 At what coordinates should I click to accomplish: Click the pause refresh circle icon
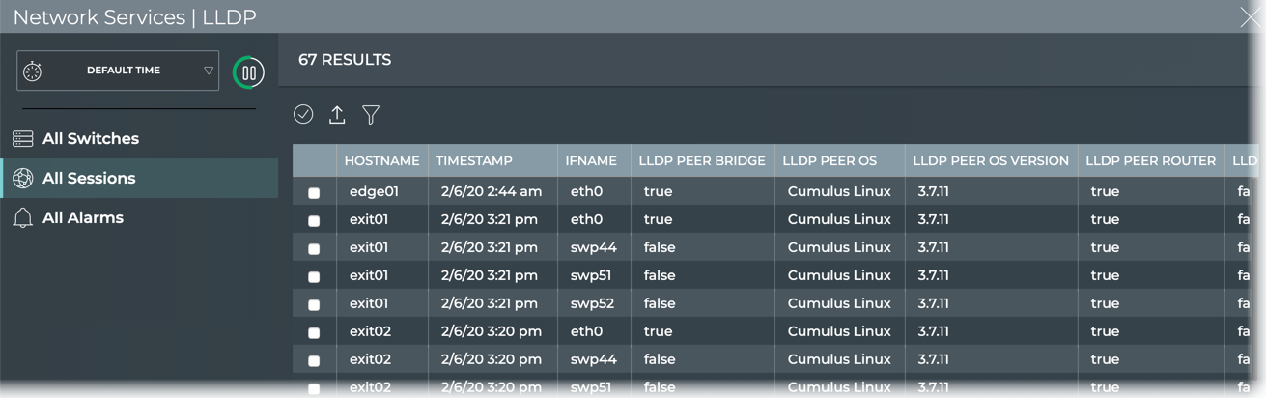[x=248, y=72]
